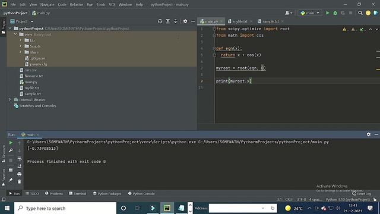Screen dimensions: 380x214
Task: Open run configuration wrench icon
Action: pyautogui.click(x=11, y=150)
